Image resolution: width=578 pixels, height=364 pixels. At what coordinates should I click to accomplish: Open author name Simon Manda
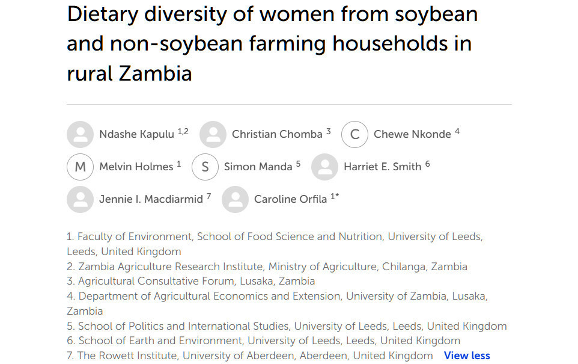point(258,167)
